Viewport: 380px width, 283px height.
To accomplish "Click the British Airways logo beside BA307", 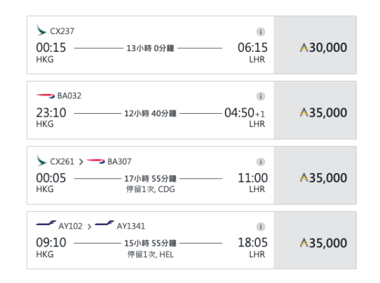I will 96,161.
